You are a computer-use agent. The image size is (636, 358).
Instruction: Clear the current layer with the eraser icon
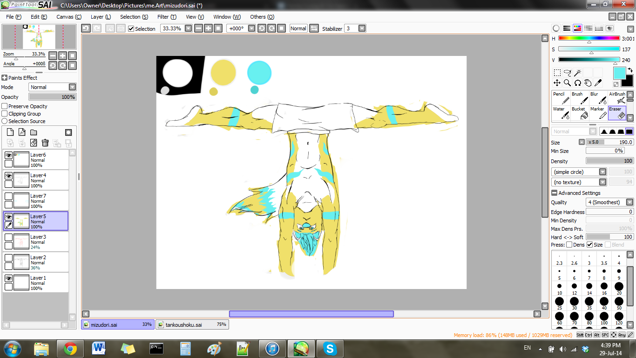(34, 143)
